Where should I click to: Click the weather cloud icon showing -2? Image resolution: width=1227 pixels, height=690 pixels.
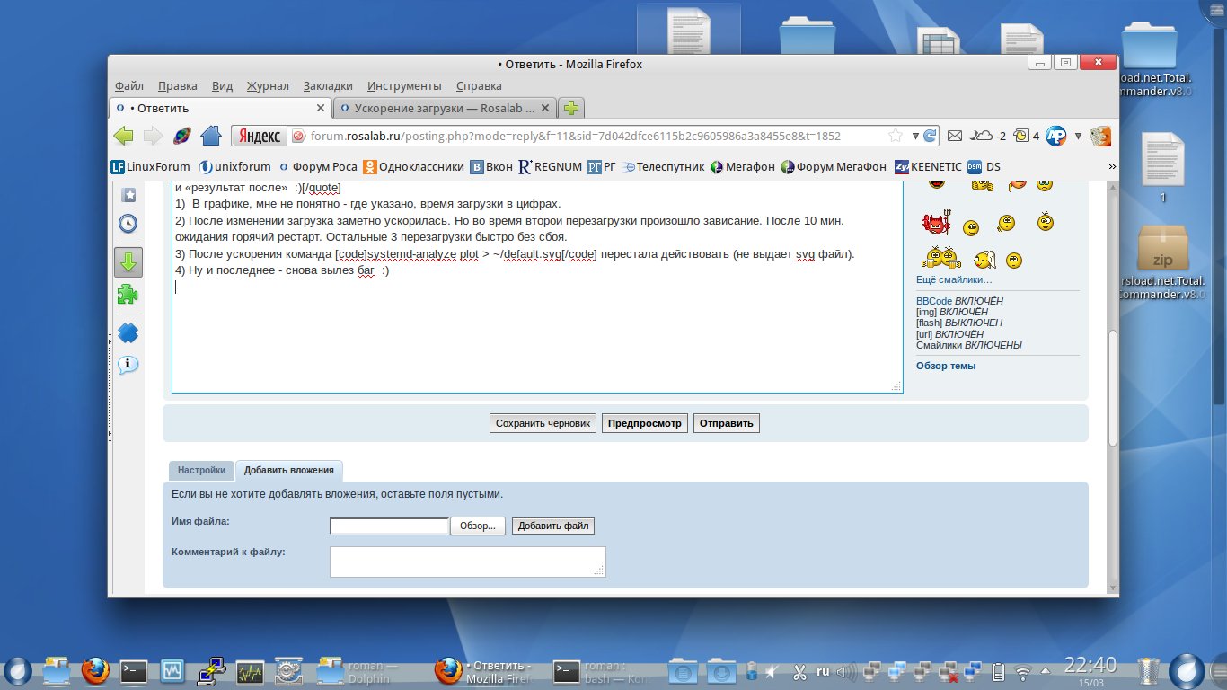(990, 136)
